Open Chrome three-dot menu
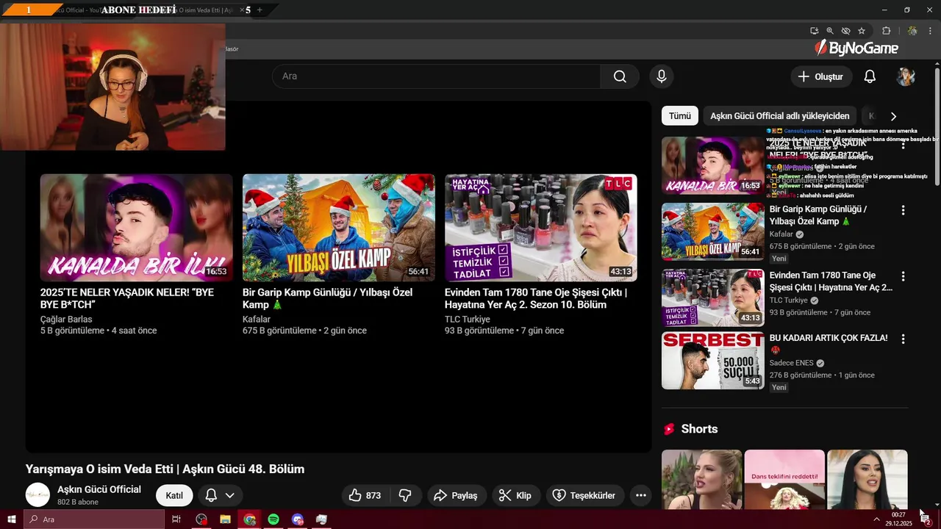 click(929, 31)
